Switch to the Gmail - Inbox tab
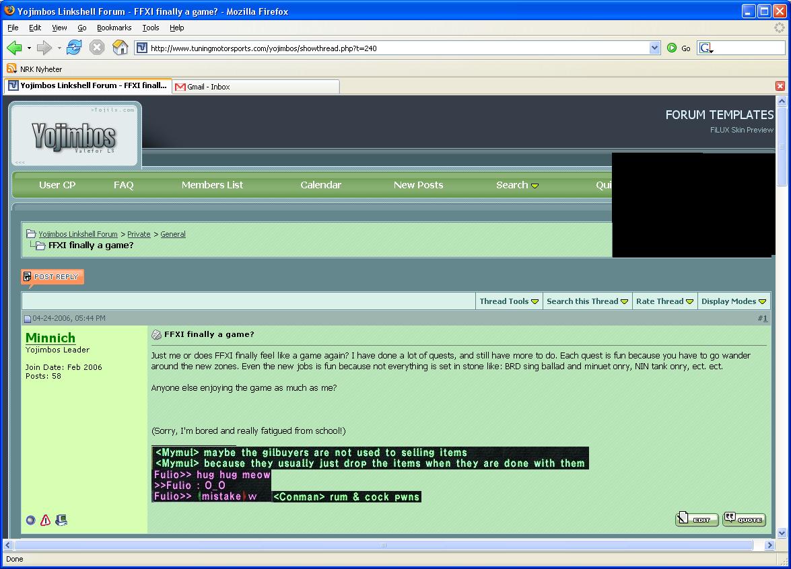The width and height of the screenshot is (791, 569). [x=256, y=87]
